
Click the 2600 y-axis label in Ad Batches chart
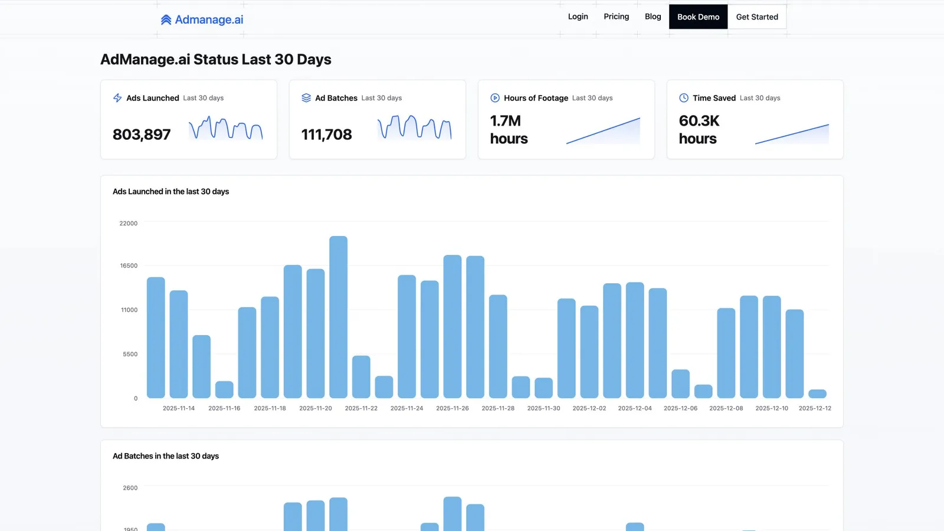[x=130, y=488]
